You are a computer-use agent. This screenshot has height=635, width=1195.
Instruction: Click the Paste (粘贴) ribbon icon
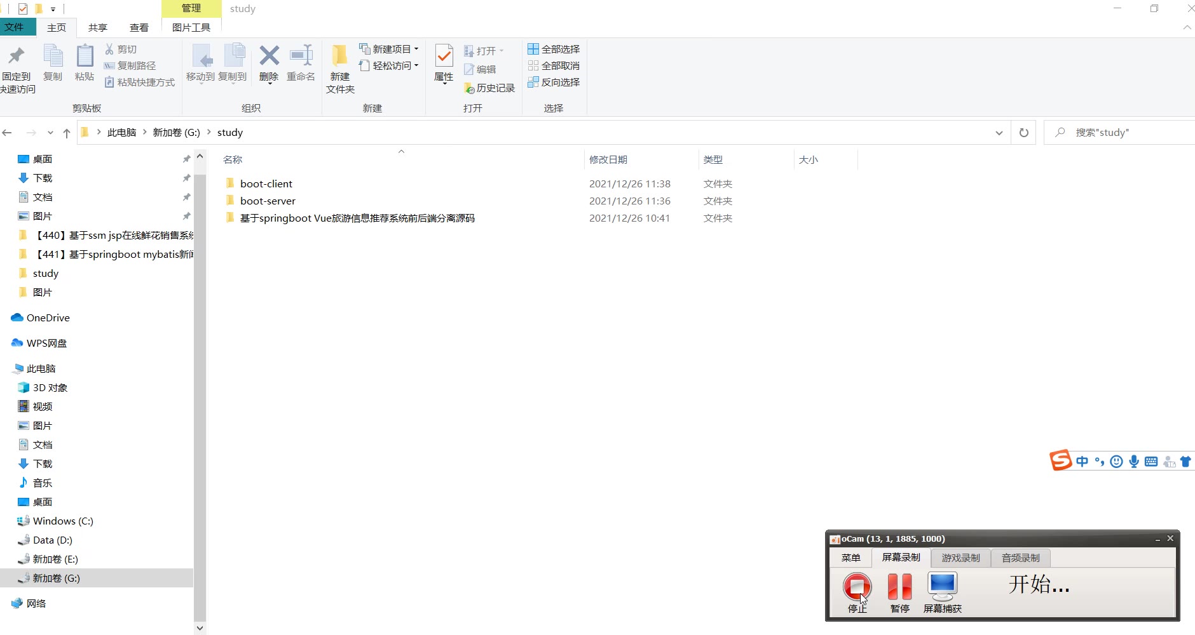coord(85,56)
